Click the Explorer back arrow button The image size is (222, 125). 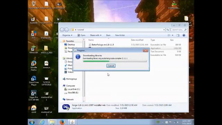point(62,30)
